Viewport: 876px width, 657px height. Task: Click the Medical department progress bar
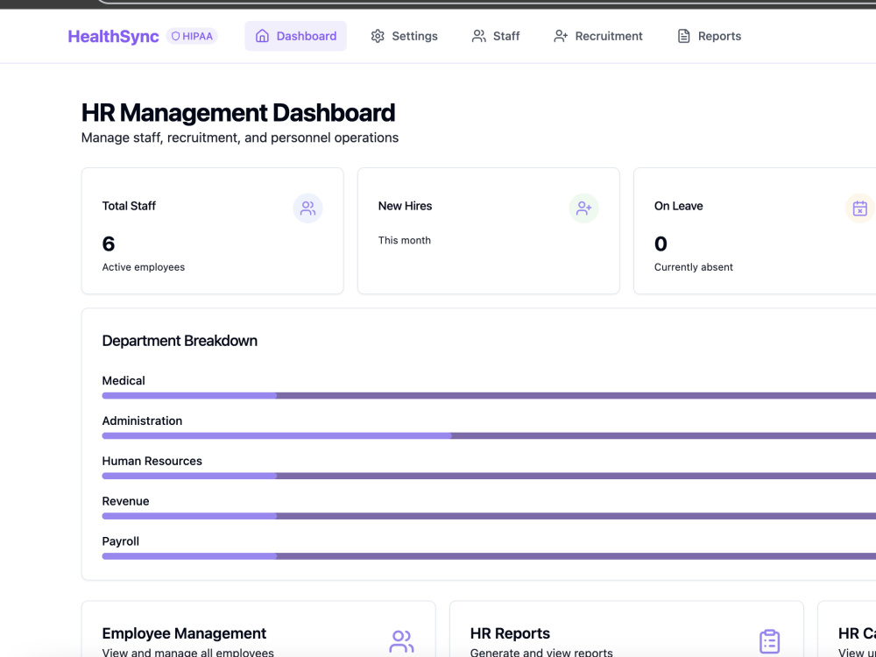point(489,396)
